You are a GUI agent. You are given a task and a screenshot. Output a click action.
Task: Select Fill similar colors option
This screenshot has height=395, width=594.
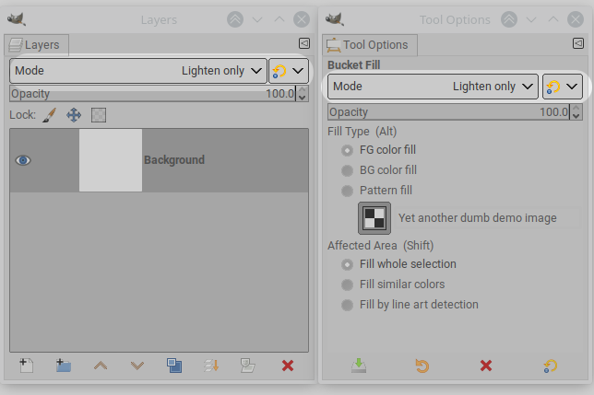pos(393,285)
